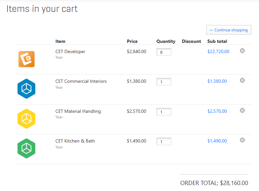Remove CET Material Handling from the cart
Viewport: 259px width, 191px height.
pyautogui.click(x=242, y=111)
